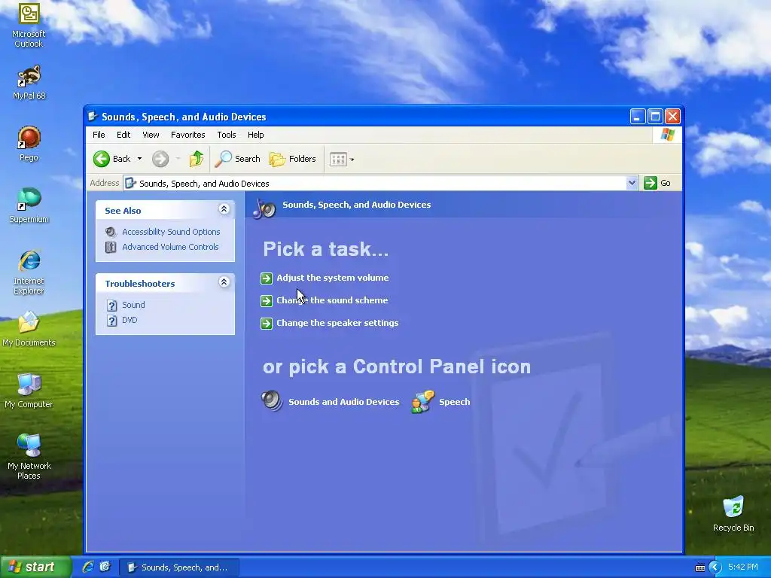Viewport: 771px width, 578px height.
Task: Click the Views toolbar icon
Action: pyautogui.click(x=338, y=160)
